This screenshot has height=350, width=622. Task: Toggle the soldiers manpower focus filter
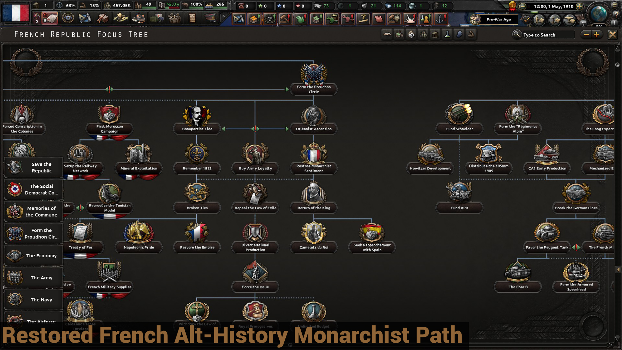tap(423, 34)
